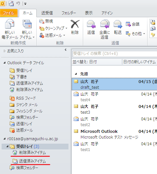
Task: Switch to the 送受信 tab
Action: pos(47,13)
